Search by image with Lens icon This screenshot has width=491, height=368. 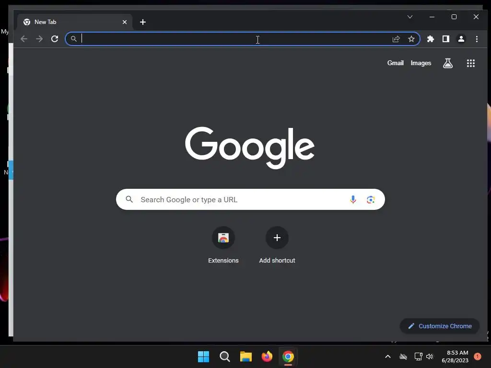pos(371,200)
